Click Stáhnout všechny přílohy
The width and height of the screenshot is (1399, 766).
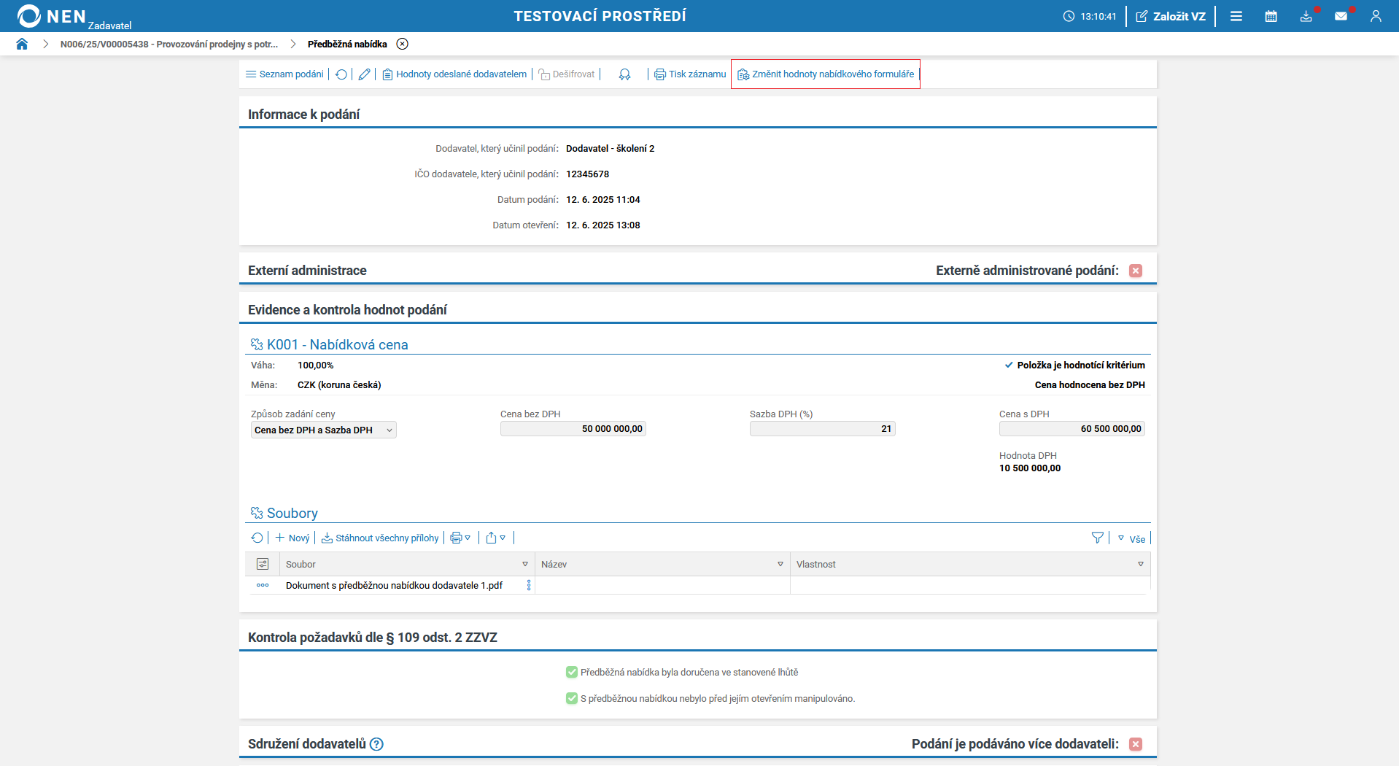tap(380, 538)
